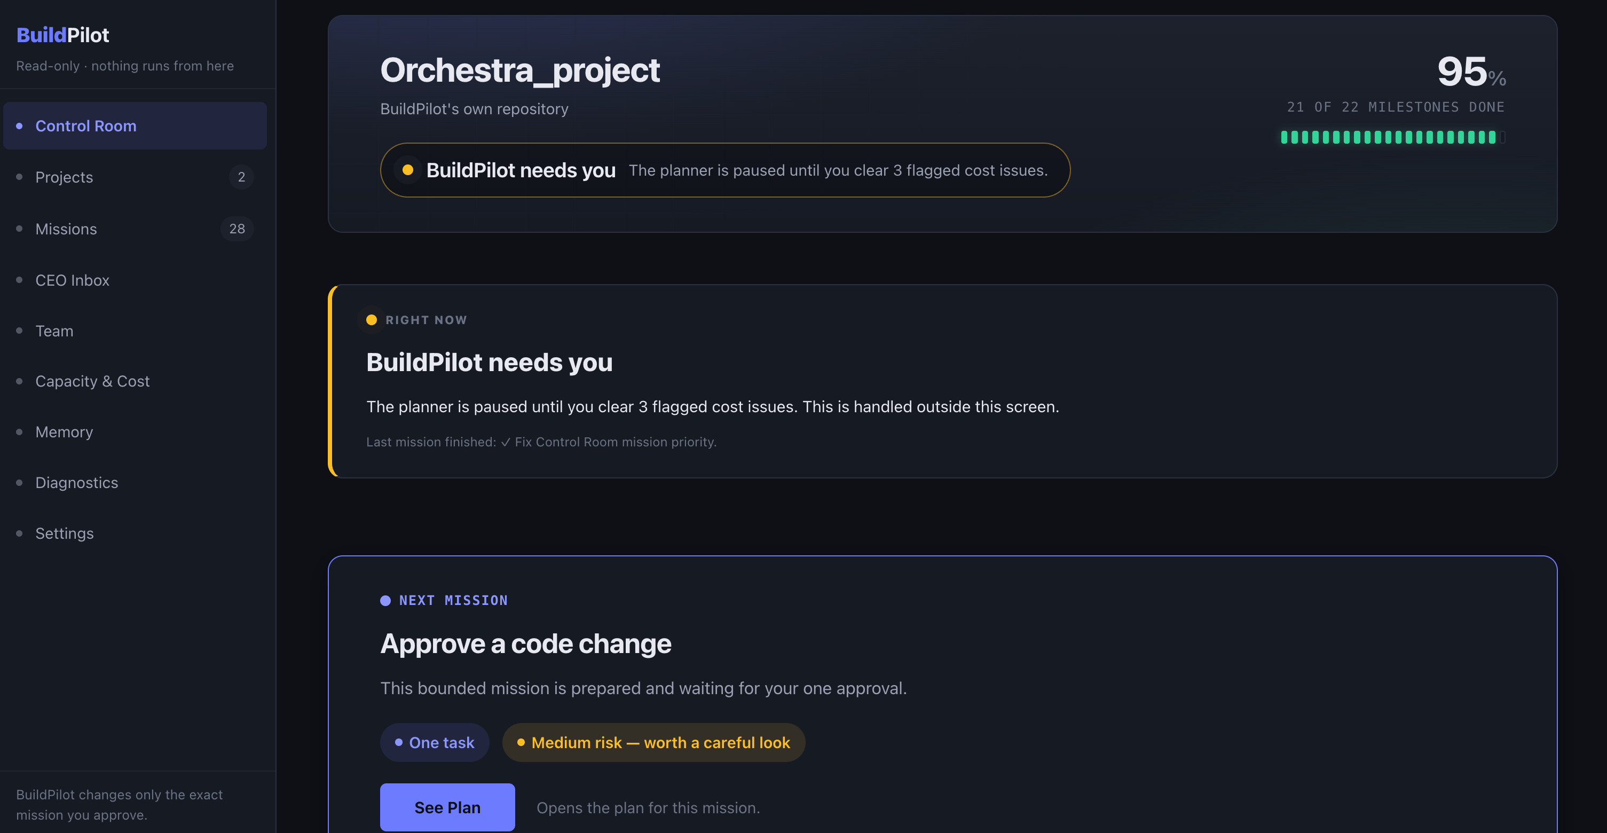Go to Settings
1607x833 pixels.
(135, 533)
